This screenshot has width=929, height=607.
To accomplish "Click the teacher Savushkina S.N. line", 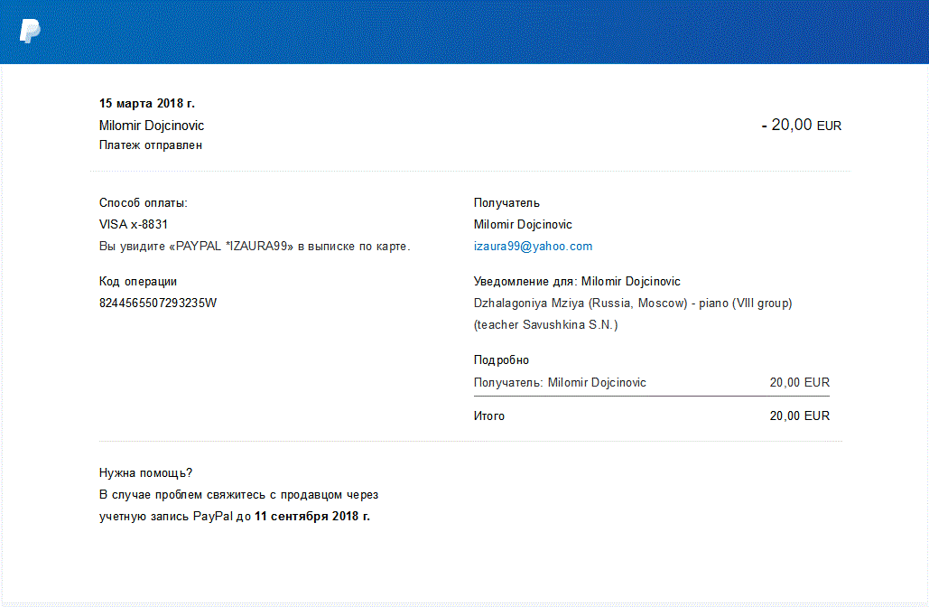I will 545,324.
